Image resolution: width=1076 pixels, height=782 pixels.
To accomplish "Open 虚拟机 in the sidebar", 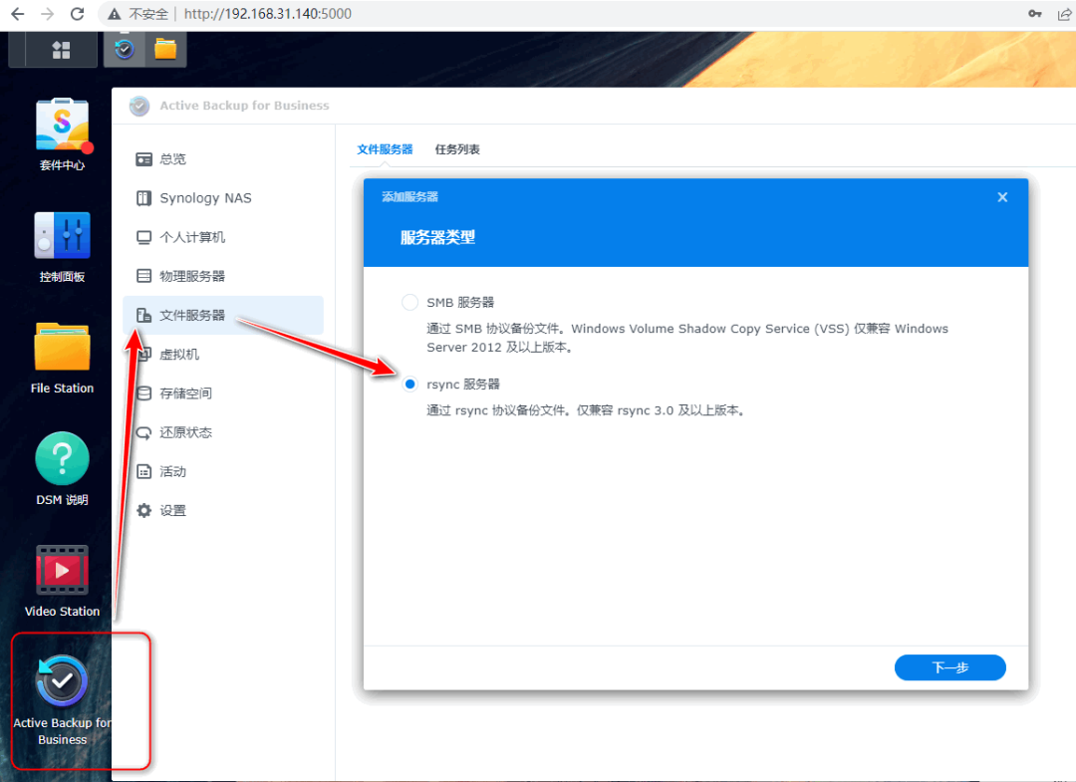I will (x=223, y=354).
